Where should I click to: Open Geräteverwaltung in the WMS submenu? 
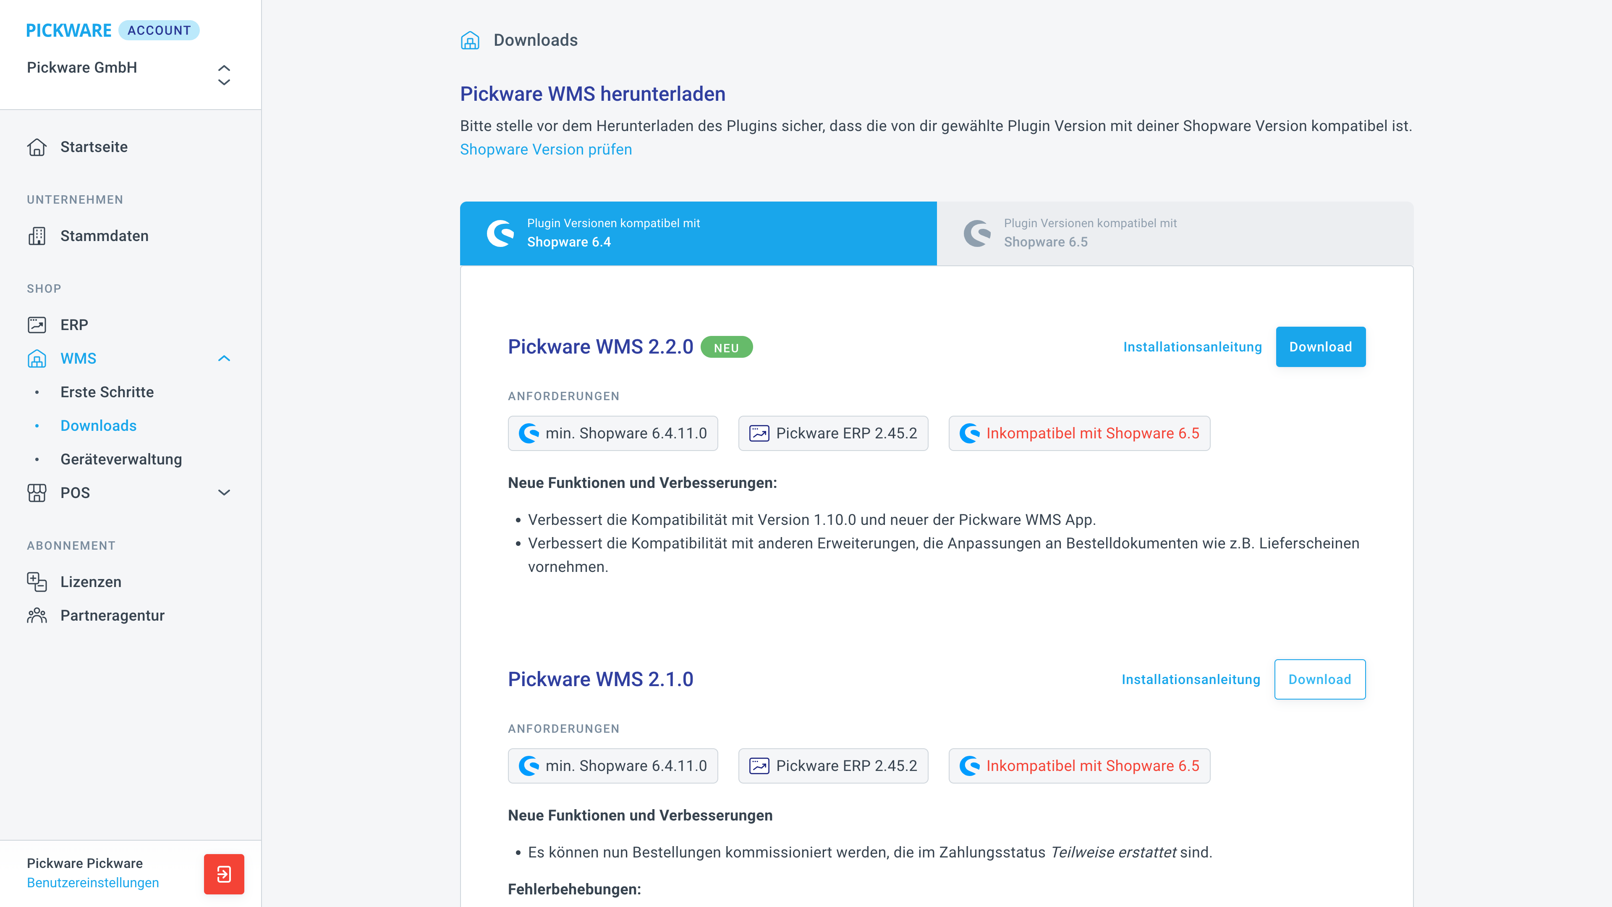[x=121, y=459]
